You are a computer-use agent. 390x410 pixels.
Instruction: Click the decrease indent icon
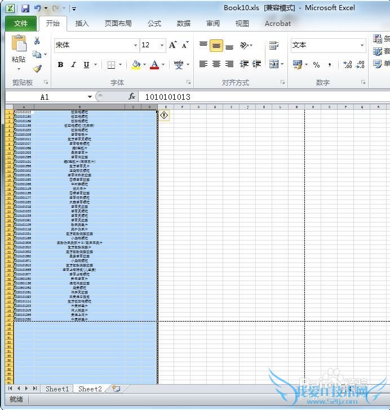pos(244,64)
